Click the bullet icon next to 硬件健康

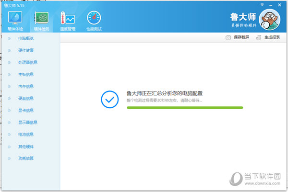coord(9,50)
